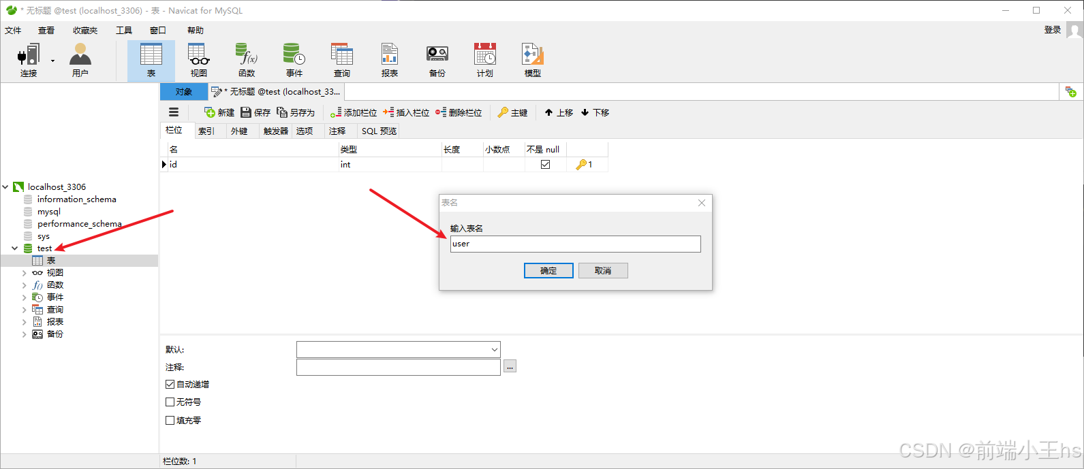Open the 计划 (Schedule) toolbar icon

(485, 60)
